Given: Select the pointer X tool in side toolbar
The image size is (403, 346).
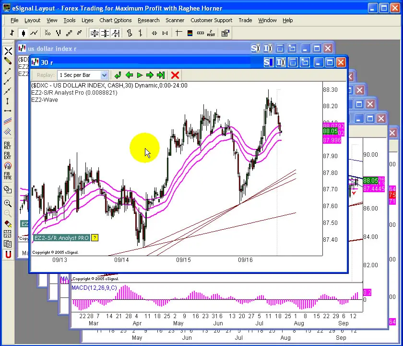Looking at the screenshot, I should [x=8, y=51].
